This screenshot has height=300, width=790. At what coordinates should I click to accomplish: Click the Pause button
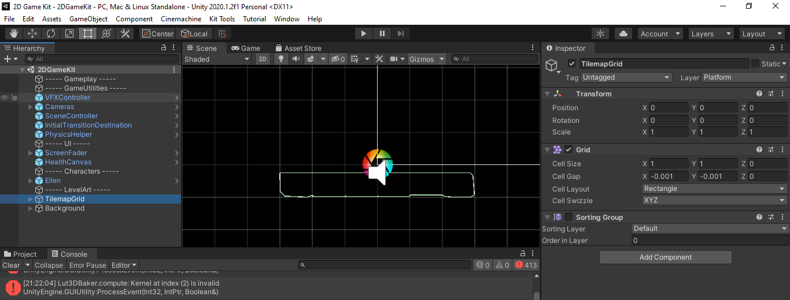pyautogui.click(x=382, y=33)
